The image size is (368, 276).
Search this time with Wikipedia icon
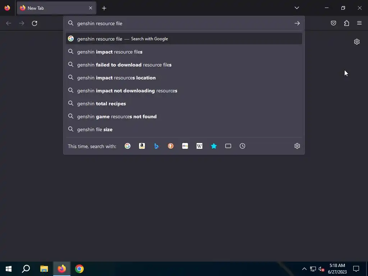point(199,146)
